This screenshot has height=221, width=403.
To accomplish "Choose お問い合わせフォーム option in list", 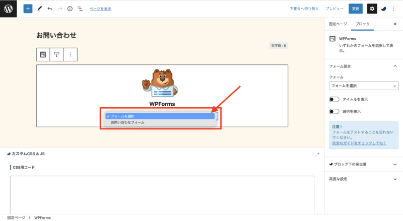I will [160, 122].
